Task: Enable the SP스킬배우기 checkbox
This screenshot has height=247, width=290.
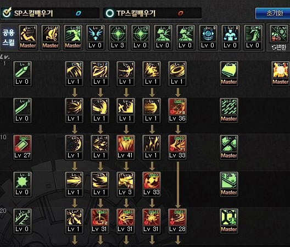Action: pyautogui.click(x=7, y=13)
